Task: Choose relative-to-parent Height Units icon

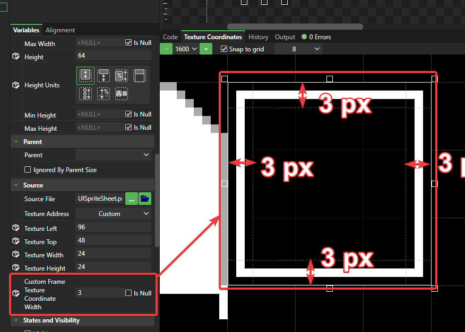Action: click(104, 76)
